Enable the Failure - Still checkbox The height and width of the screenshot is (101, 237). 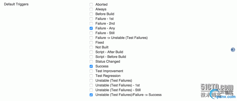point(91,33)
